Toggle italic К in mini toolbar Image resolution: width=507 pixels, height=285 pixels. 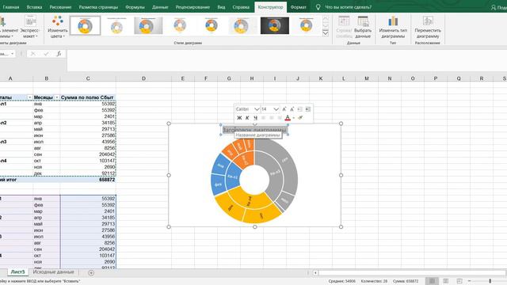[x=247, y=118]
